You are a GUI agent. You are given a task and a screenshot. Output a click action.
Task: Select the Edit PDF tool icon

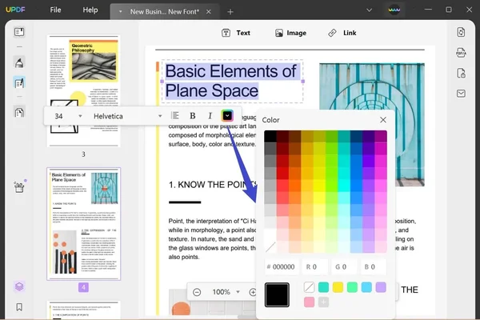pyautogui.click(x=19, y=82)
